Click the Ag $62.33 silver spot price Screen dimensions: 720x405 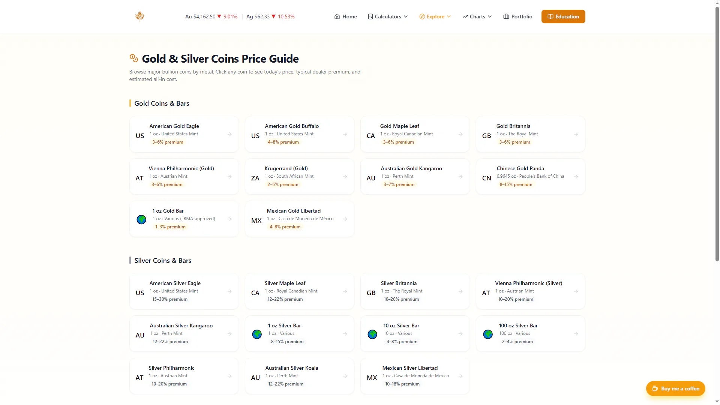click(258, 16)
